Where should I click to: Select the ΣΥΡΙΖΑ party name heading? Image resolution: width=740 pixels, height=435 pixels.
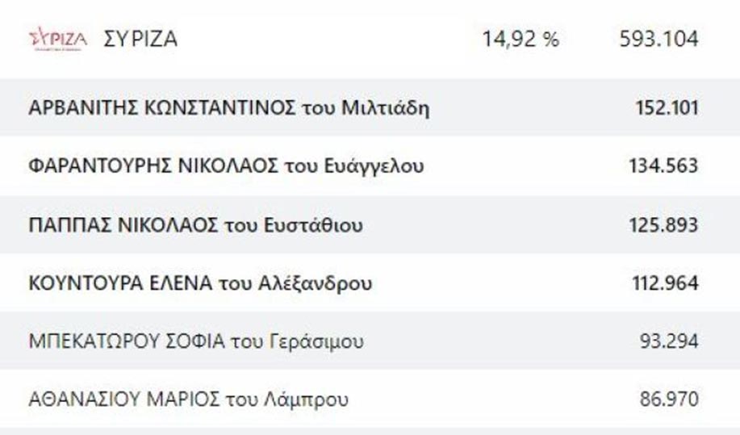click(140, 39)
